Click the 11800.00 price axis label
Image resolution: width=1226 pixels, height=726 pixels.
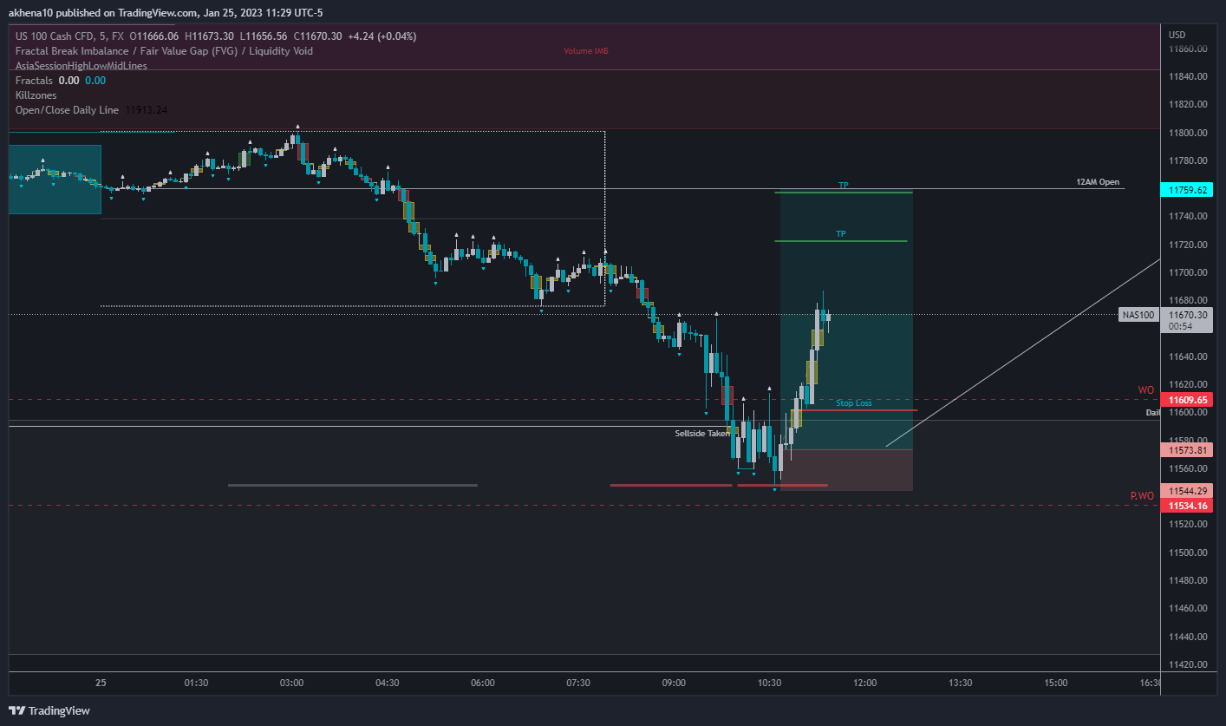click(x=1188, y=133)
